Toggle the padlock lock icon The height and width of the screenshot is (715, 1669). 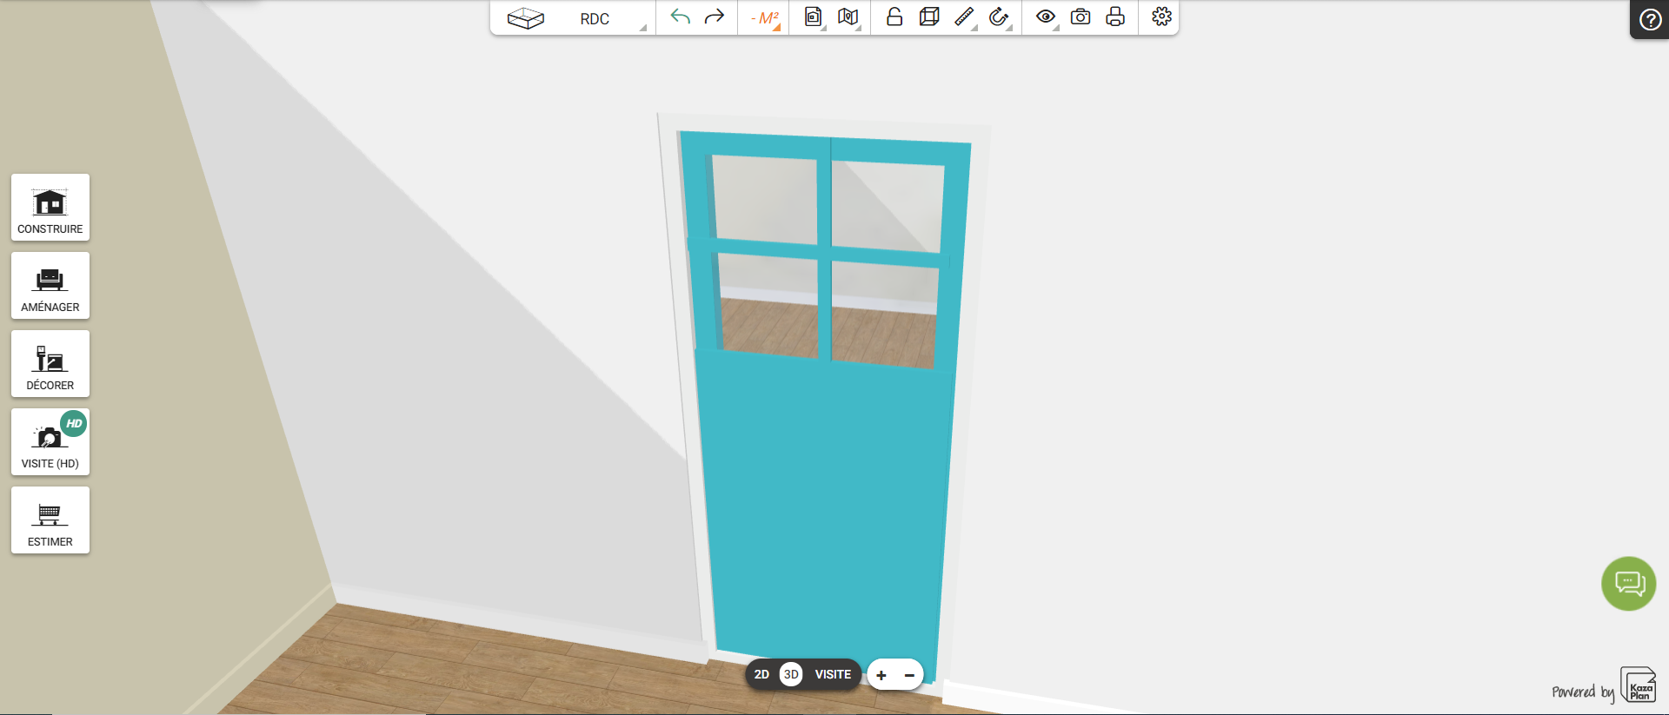(x=894, y=17)
